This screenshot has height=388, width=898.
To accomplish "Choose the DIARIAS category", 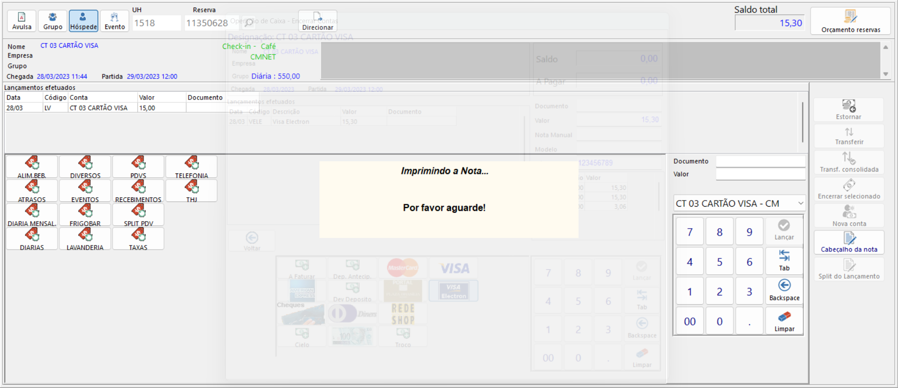I will point(32,238).
